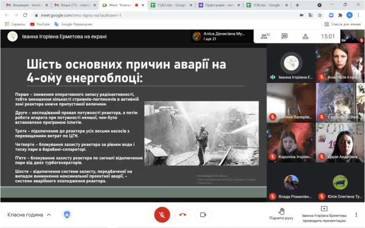This screenshot has width=365, height=228.
Task: Select Юлія Олегівна avatar tile
Action: (x=340, y=183)
